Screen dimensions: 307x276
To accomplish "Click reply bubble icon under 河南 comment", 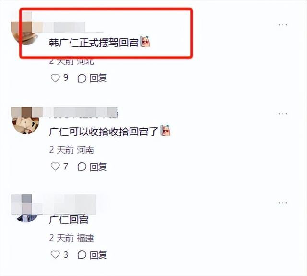I will coord(82,167).
